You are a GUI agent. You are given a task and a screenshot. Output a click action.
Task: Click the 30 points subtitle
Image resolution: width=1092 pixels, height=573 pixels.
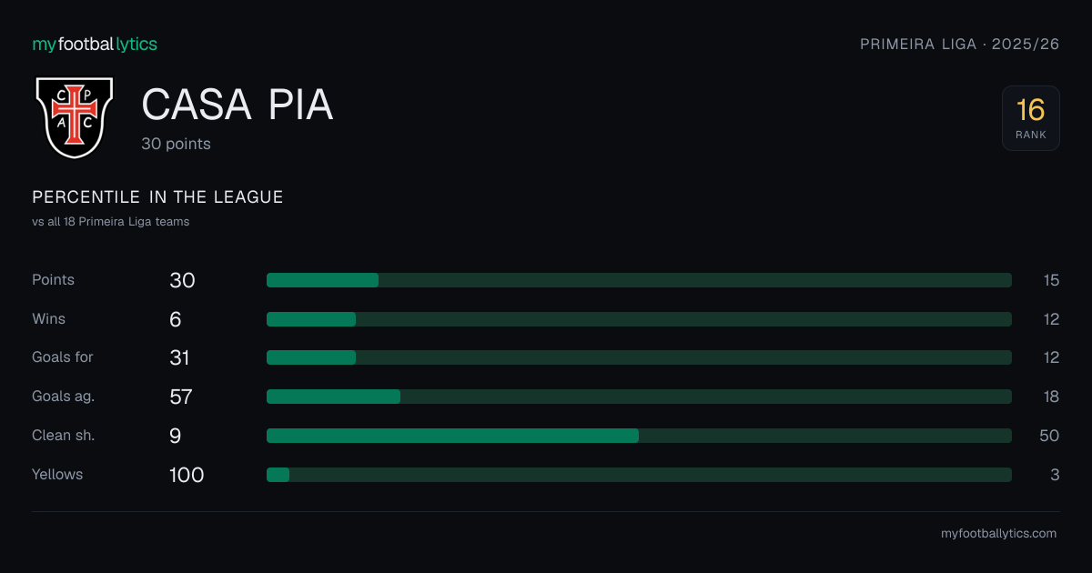(176, 144)
